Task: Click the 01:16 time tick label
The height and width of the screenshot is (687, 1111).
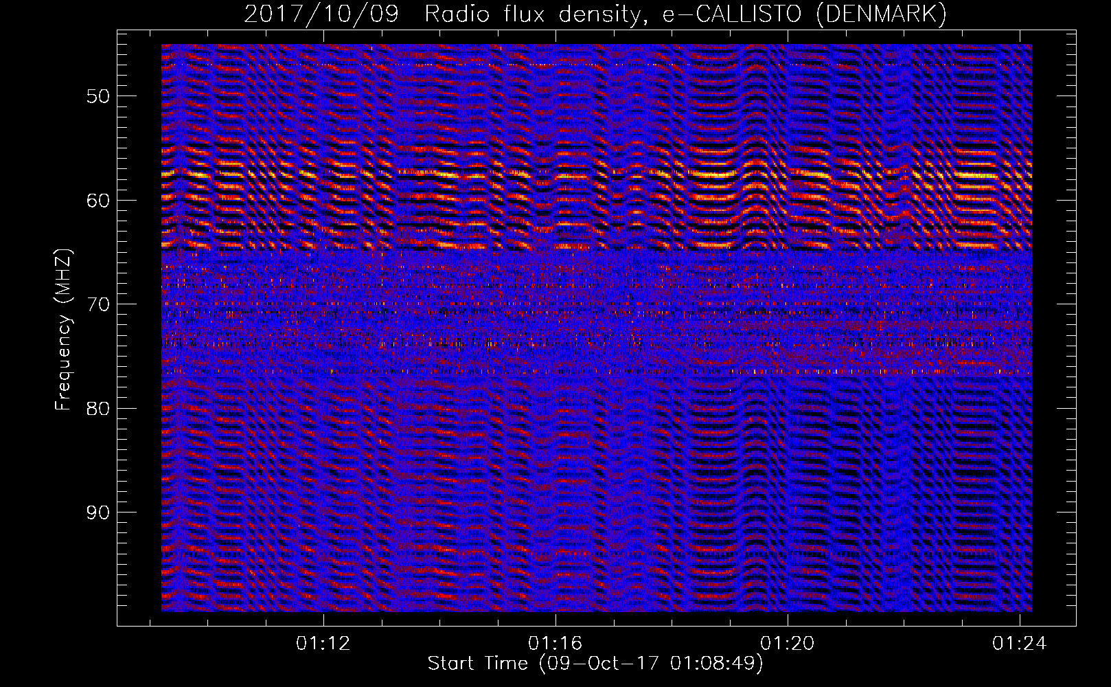Action: [555, 643]
